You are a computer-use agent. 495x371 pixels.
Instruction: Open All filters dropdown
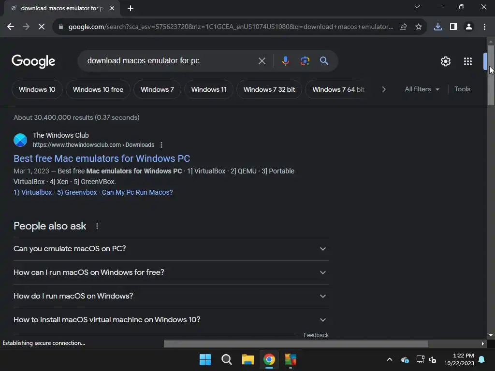pyautogui.click(x=422, y=89)
